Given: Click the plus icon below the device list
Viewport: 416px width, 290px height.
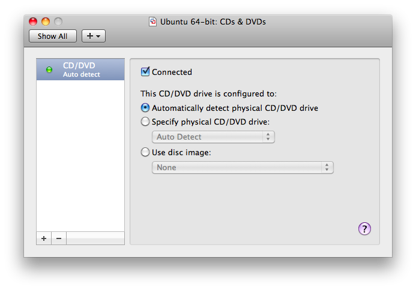Looking at the screenshot, I should pos(44,238).
